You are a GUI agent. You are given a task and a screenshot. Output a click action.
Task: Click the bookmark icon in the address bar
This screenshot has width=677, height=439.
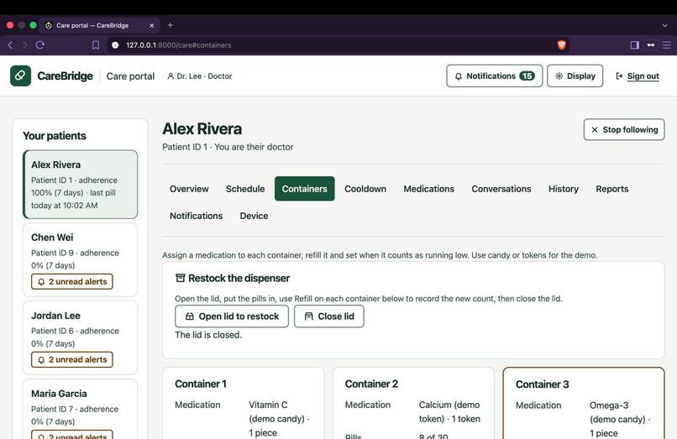click(x=96, y=44)
